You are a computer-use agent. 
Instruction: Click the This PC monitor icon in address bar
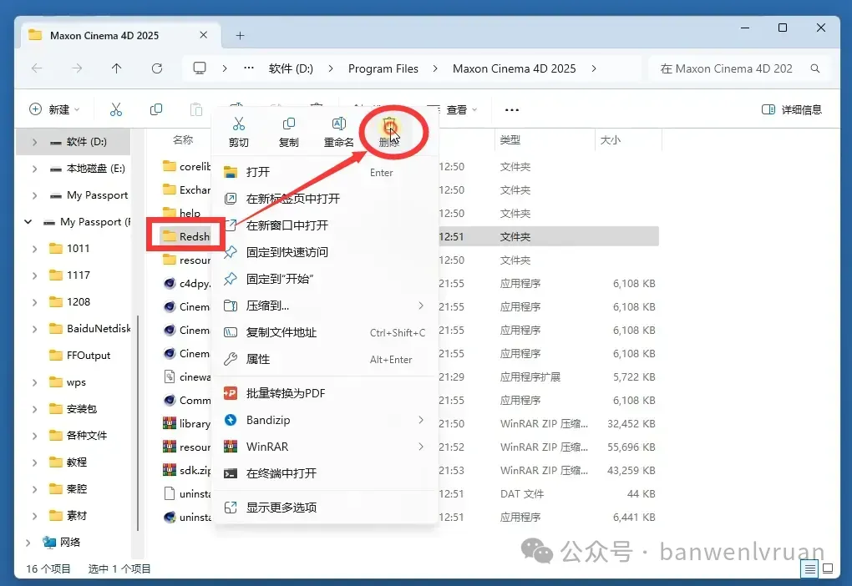(200, 68)
